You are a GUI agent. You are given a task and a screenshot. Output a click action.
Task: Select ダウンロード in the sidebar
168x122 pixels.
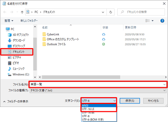pyautogui.click(x=16, y=40)
